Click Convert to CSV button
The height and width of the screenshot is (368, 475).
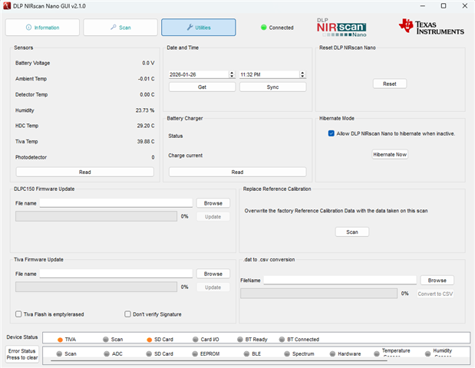[435, 294]
